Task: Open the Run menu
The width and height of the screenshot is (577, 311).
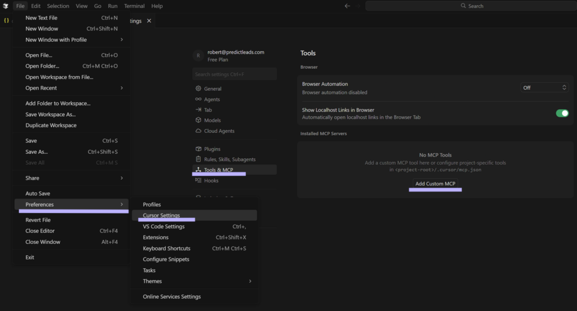Action: 113,6
